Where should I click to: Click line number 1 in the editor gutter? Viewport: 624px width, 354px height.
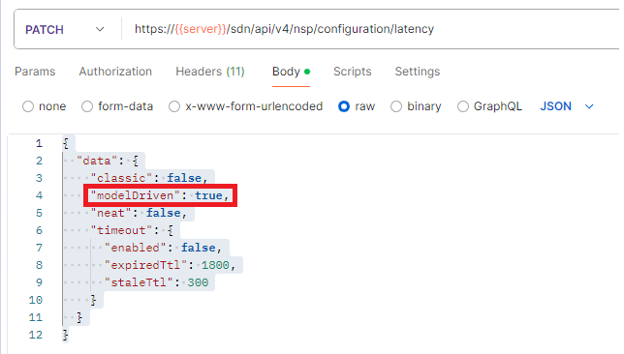pyautogui.click(x=39, y=143)
